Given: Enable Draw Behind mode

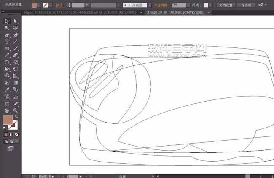Looking at the screenshot, I should pyautogui.click(x=11, y=141).
